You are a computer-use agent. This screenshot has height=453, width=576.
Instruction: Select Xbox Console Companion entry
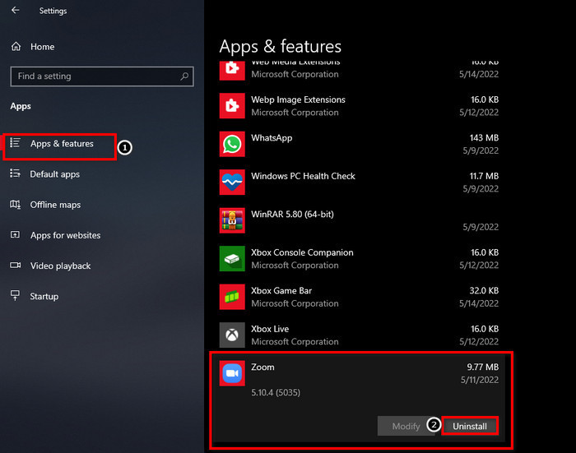pos(302,252)
